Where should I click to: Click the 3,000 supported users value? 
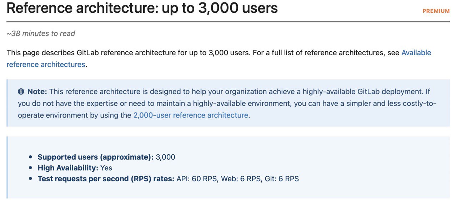point(166,157)
